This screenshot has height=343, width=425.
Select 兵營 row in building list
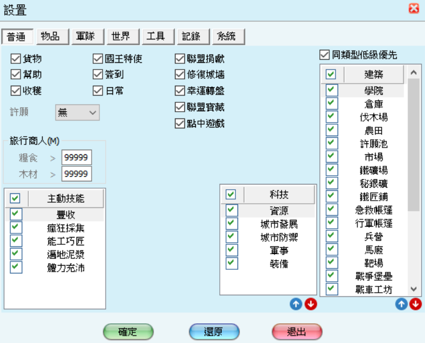(x=362, y=236)
